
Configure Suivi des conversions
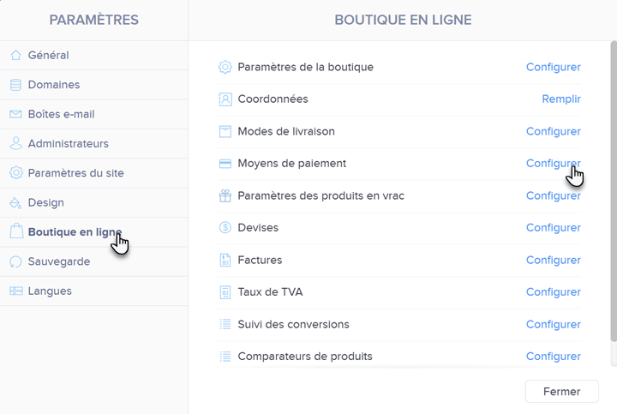(x=554, y=324)
